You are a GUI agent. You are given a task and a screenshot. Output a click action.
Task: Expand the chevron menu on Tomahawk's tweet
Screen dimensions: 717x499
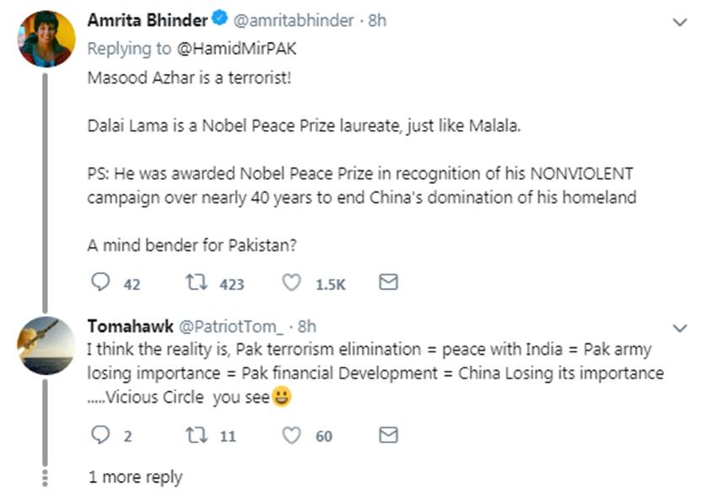(679, 327)
